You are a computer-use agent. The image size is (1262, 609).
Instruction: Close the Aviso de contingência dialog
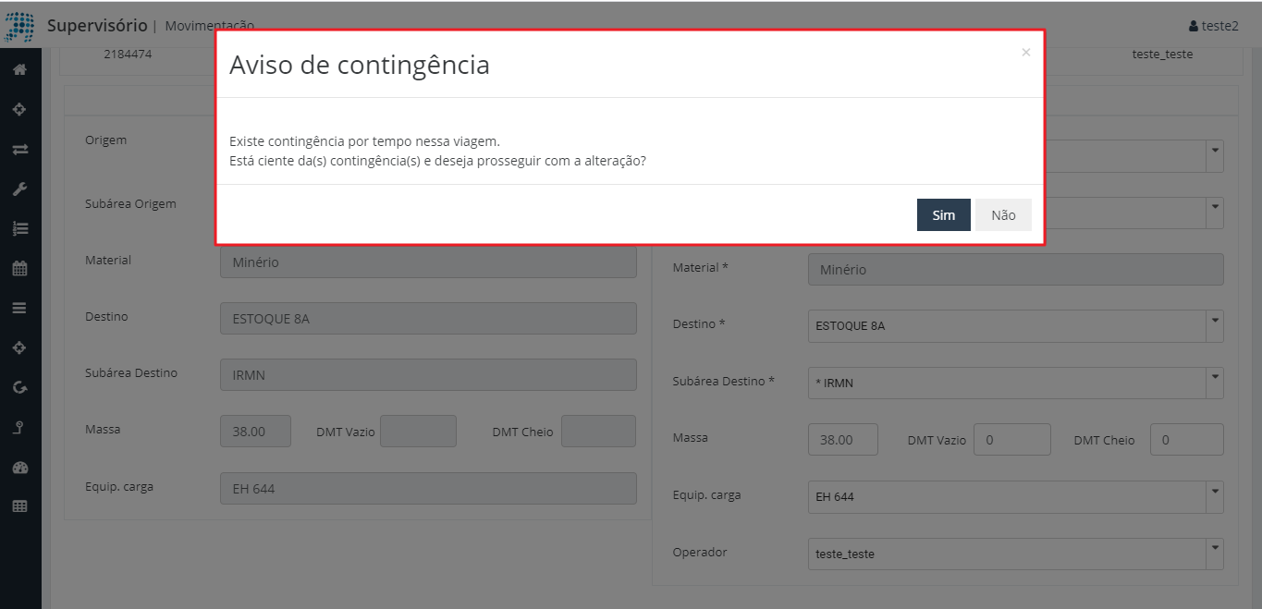click(1025, 53)
